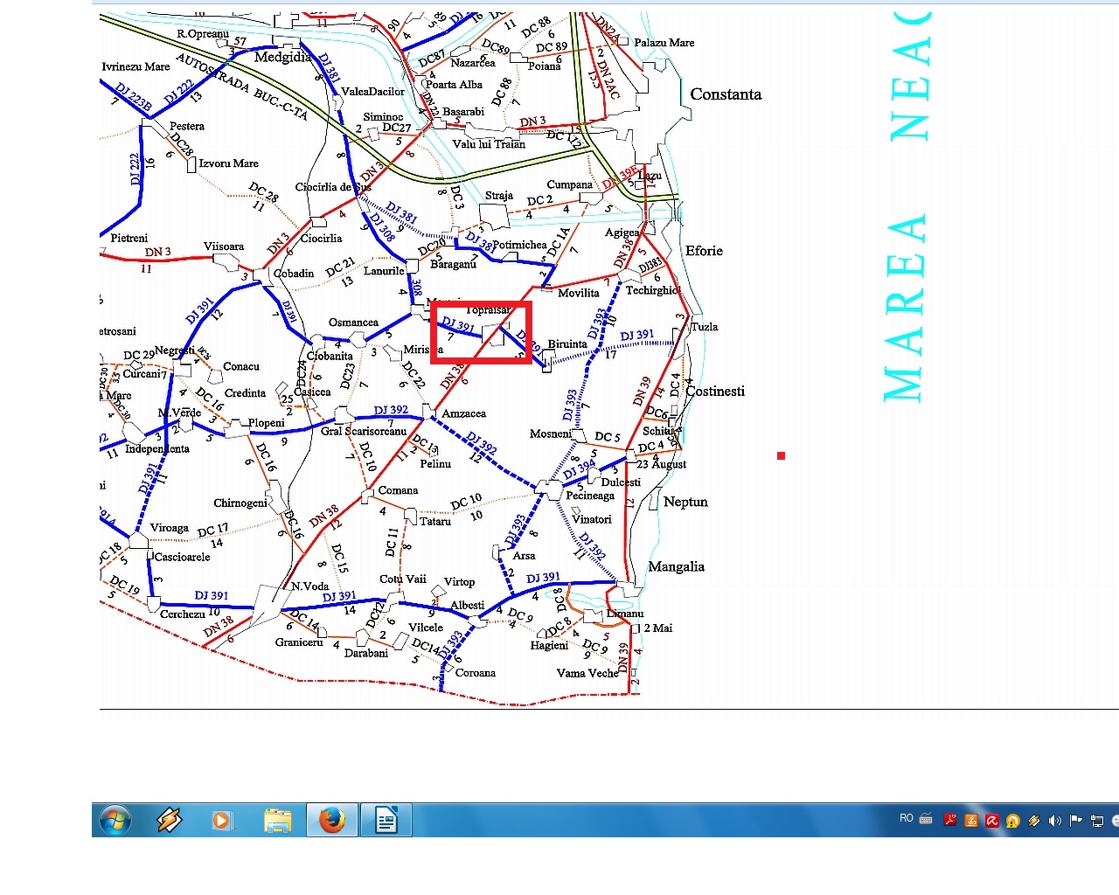Image resolution: width=1119 pixels, height=895 pixels.
Task: Click the Mangalia label on the map
Action: 676,566
